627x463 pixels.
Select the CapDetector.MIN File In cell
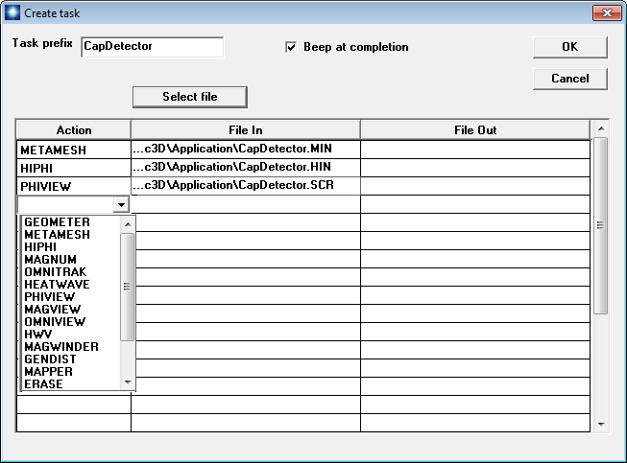click(245, 150)
